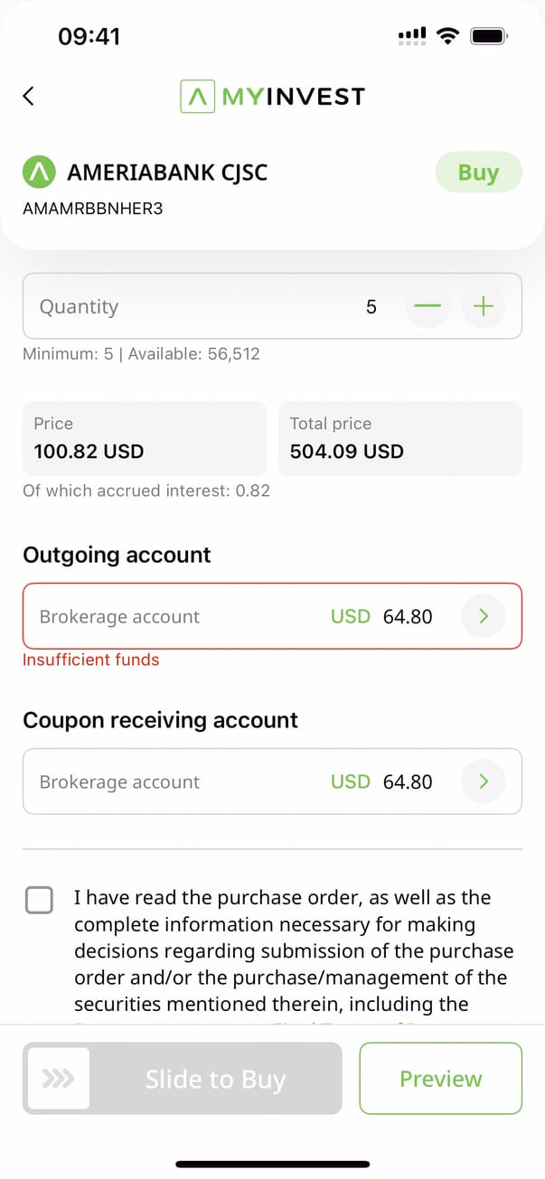Tap the cellular signal status icon
Screen dimensions: 545x1179
(412, 36)
